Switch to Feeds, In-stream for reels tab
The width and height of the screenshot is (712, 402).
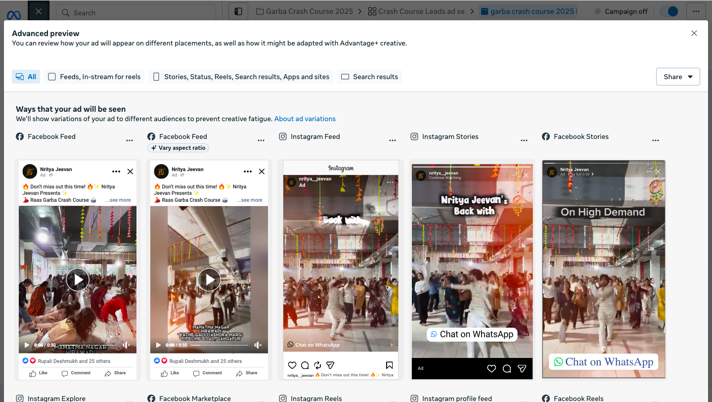click(x=94, y=77)
